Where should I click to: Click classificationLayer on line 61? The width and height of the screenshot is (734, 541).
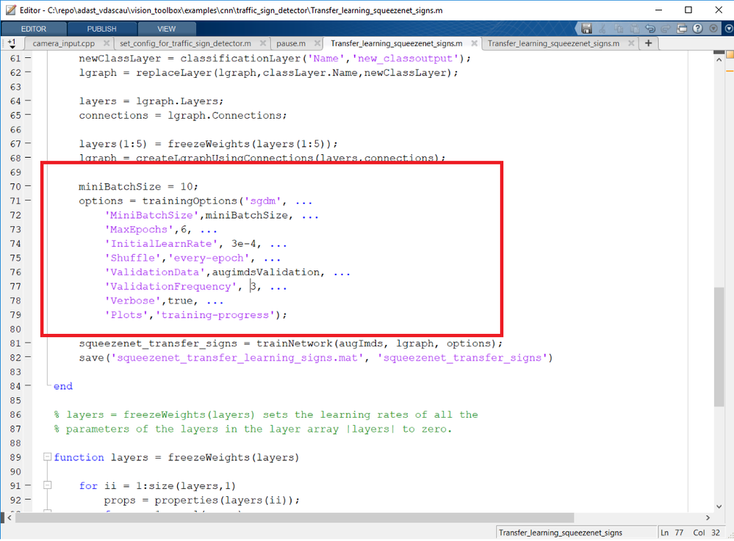pyautogui.click(x=240, y=59)
